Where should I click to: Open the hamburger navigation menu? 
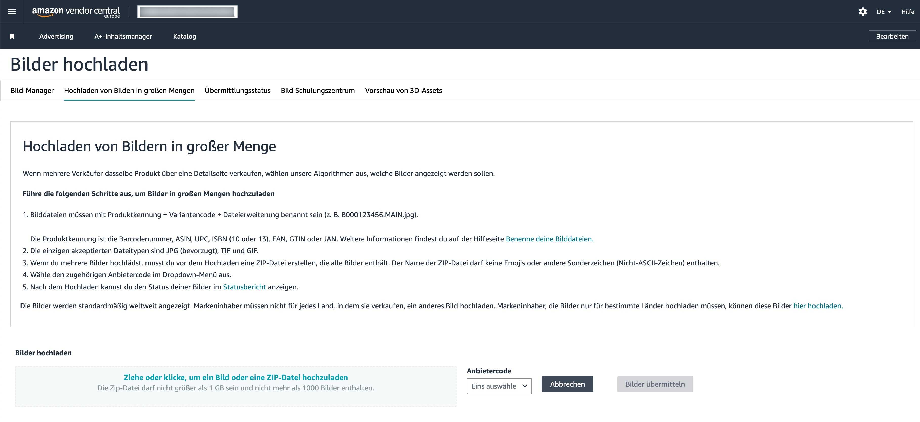12,12
